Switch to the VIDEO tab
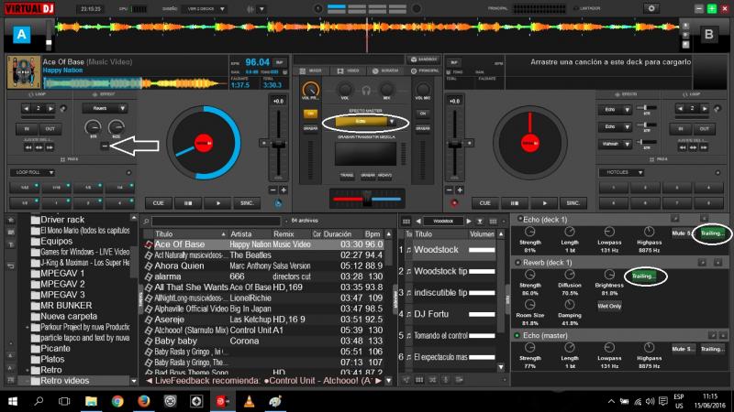This screenshot has height=412, width=734. coord(349,71)
